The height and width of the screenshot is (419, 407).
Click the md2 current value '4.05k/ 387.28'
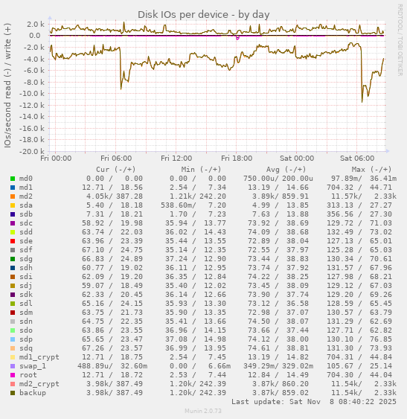point(115,196)
